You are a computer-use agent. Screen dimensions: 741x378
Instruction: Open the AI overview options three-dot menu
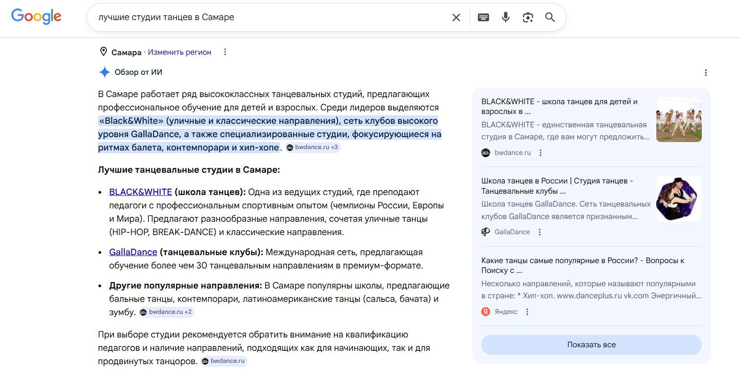coord(706,73)
